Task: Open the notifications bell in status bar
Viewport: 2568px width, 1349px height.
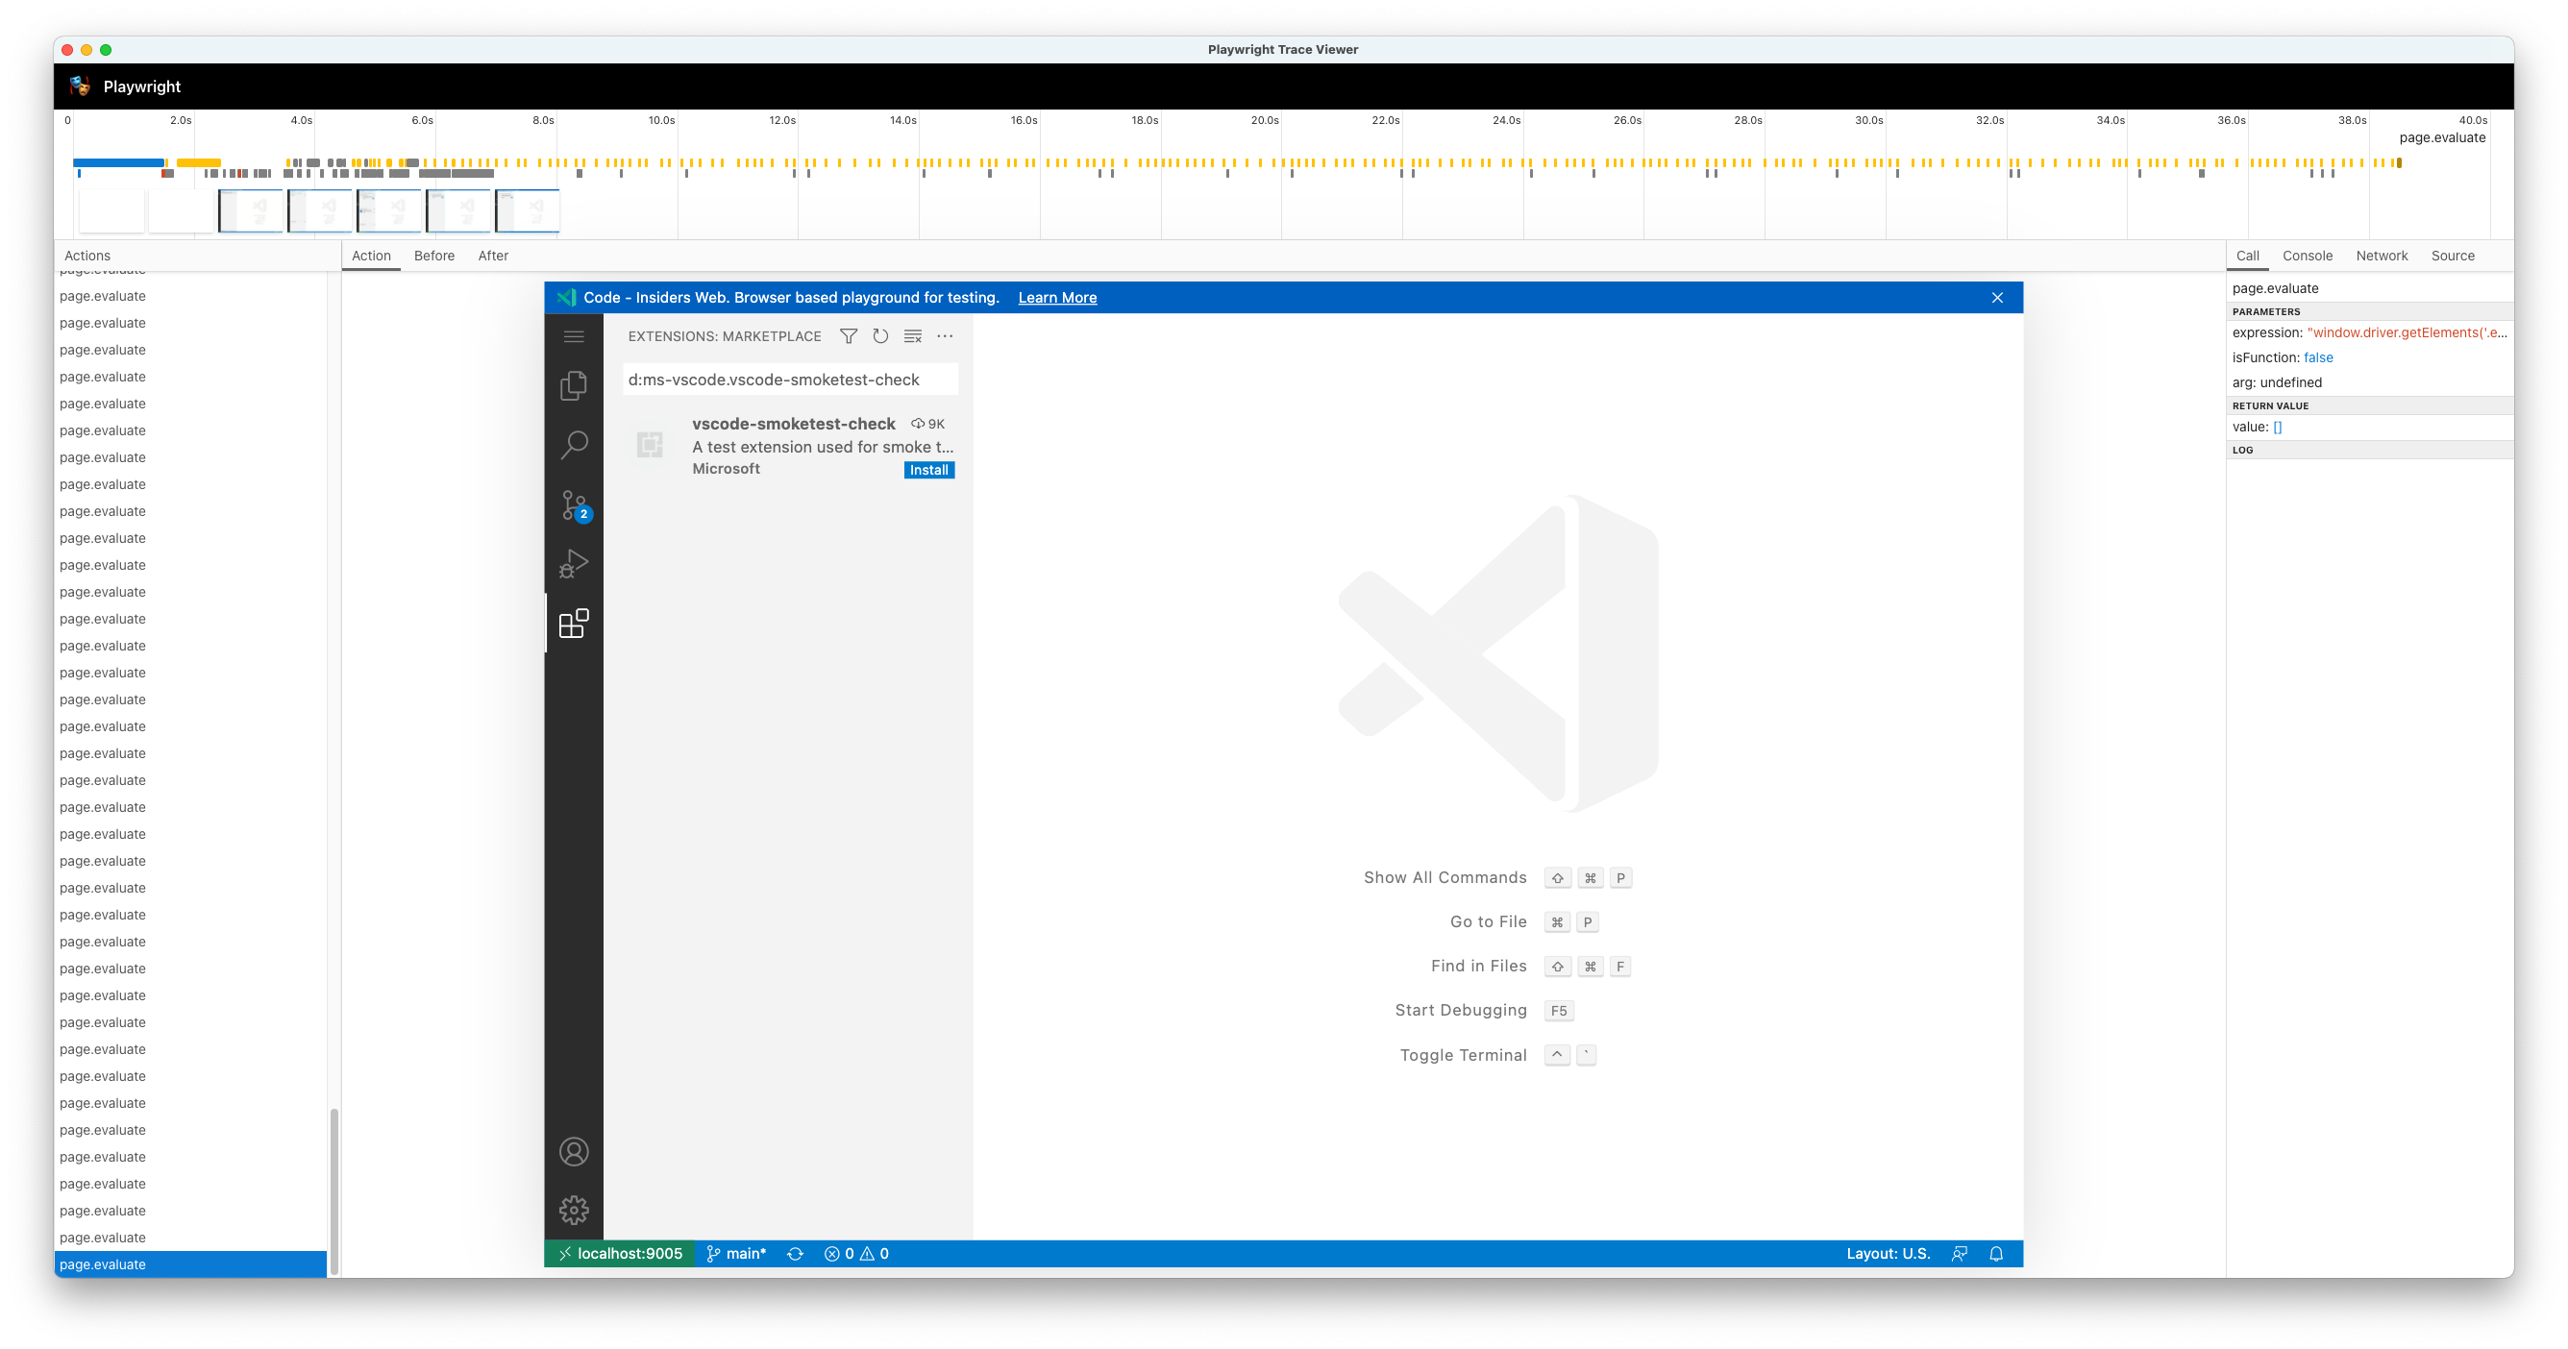Action: (1996, 1254)
